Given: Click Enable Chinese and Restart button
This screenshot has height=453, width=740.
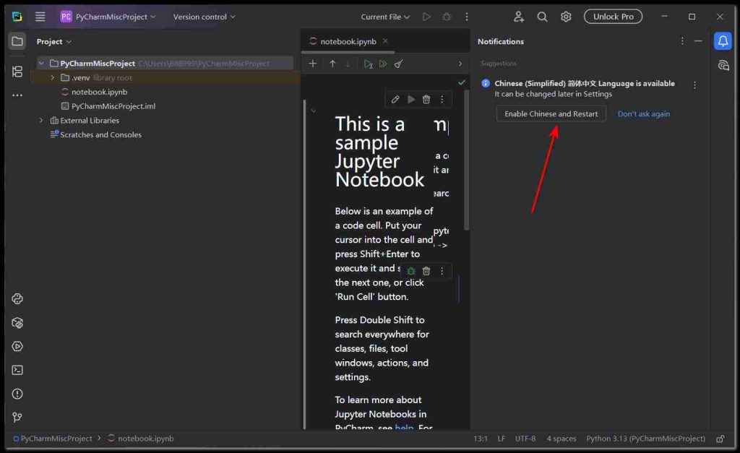Looking at the screenshot, I should click(x=551, y=114).
